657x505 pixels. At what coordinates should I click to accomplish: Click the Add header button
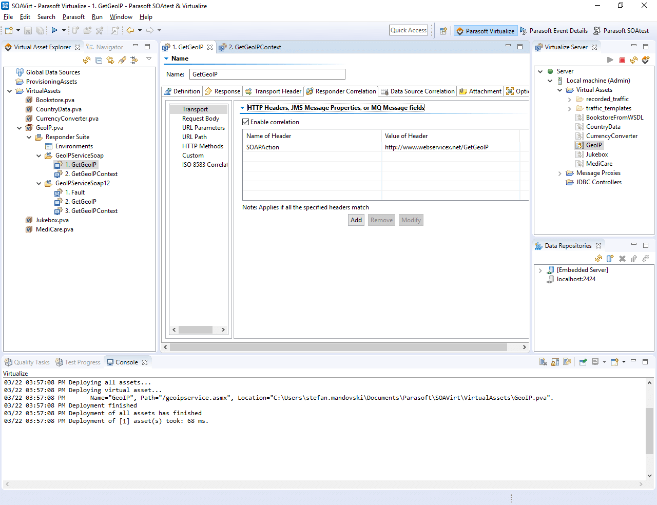pyautogui.click(x=356, y=220)
